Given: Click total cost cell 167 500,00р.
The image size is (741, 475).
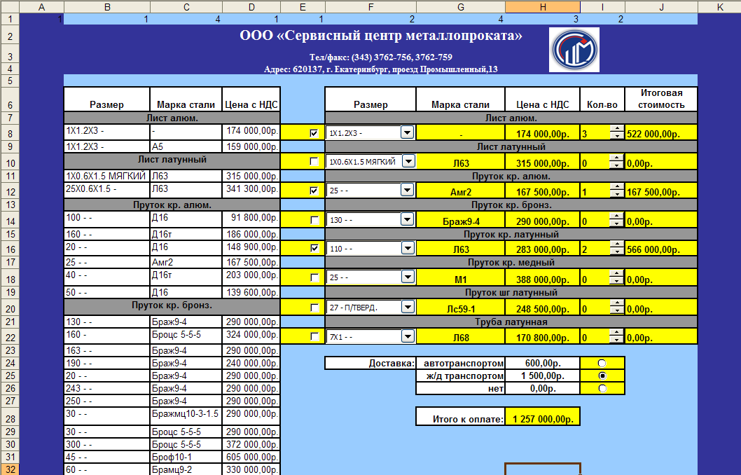Looking at the screenshot, I should [x=661, y=191].
